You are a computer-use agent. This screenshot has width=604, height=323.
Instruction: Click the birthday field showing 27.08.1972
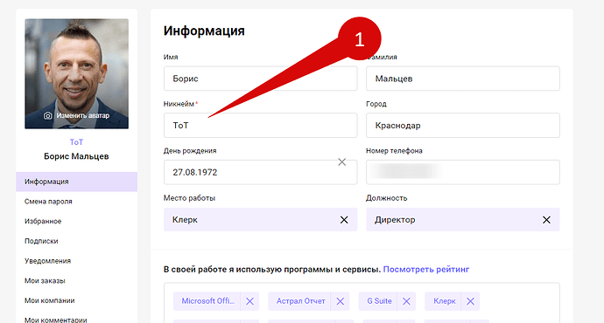[260, 172]
